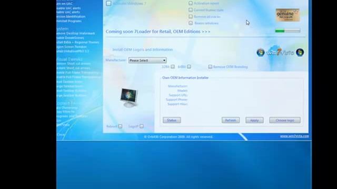Enable the Logoff checkbox
The height and width of the screenshot is (189, 337).
(x=142, y=126)
